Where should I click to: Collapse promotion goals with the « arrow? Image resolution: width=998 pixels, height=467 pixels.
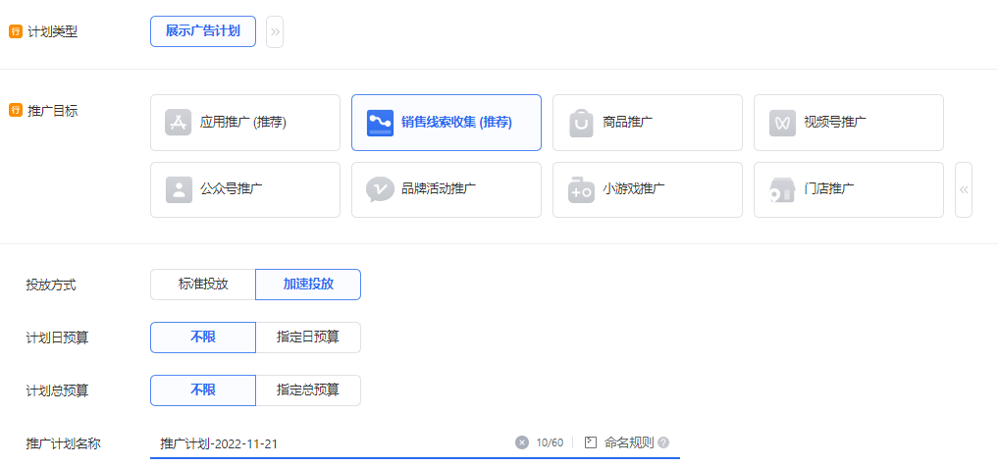[964, 189]
